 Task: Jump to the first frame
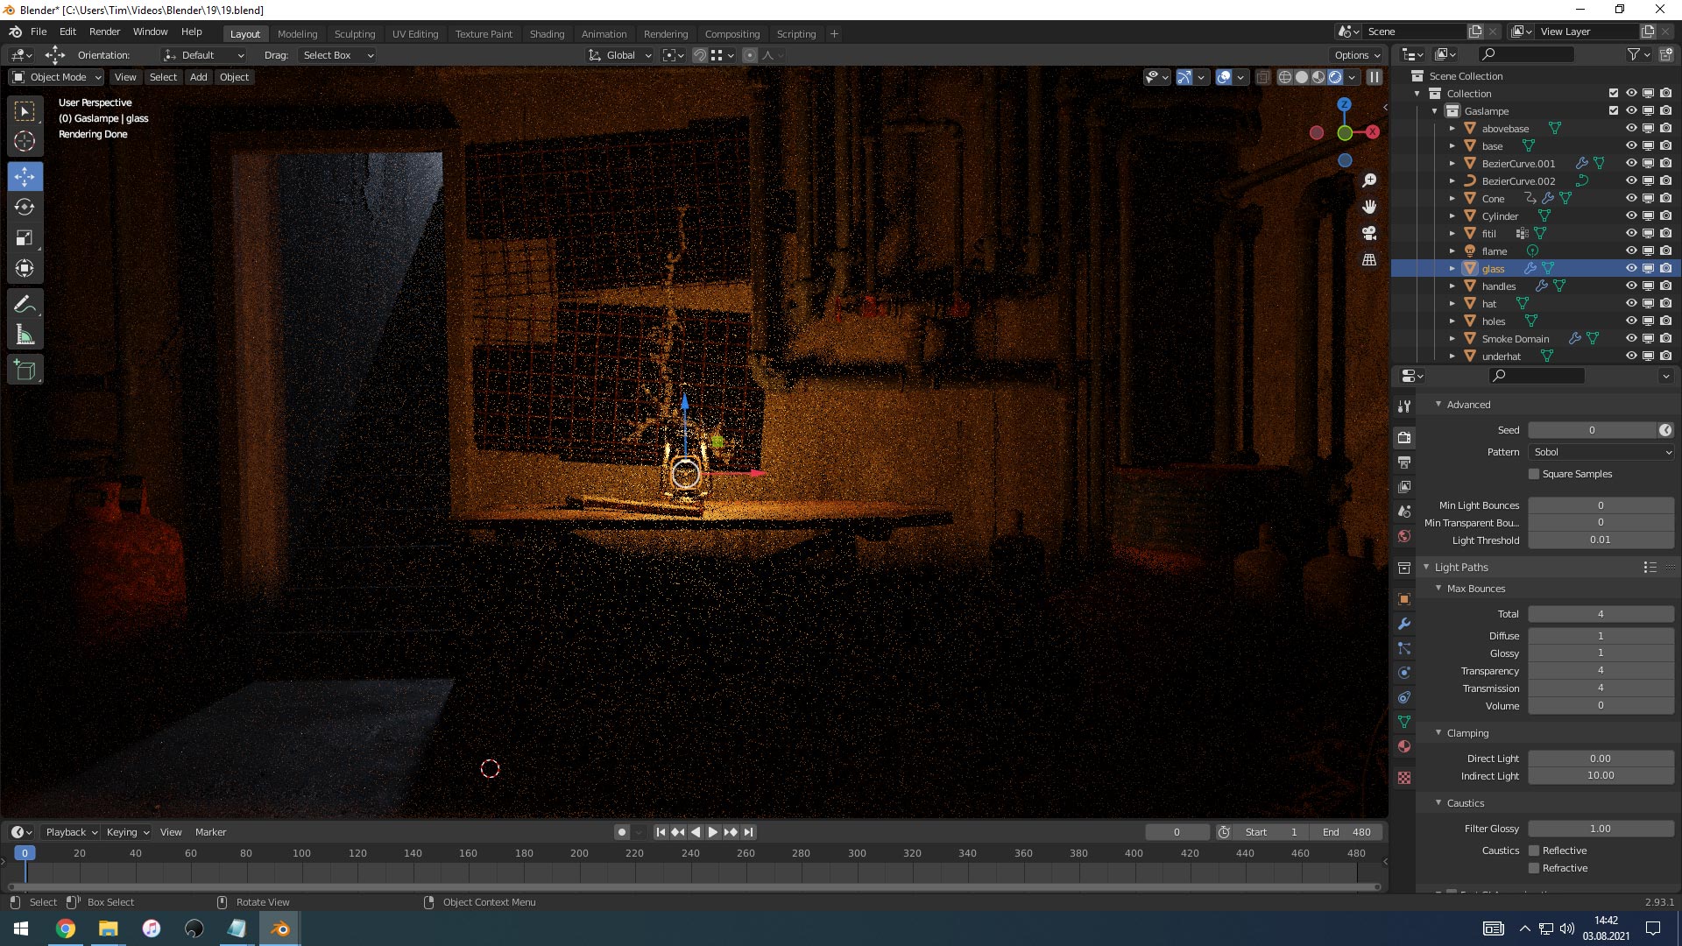click(661, 832)
